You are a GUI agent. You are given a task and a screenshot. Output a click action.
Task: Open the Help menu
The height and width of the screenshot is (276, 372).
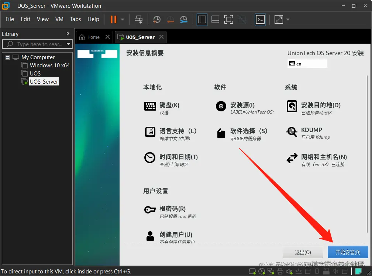[93, 19]
